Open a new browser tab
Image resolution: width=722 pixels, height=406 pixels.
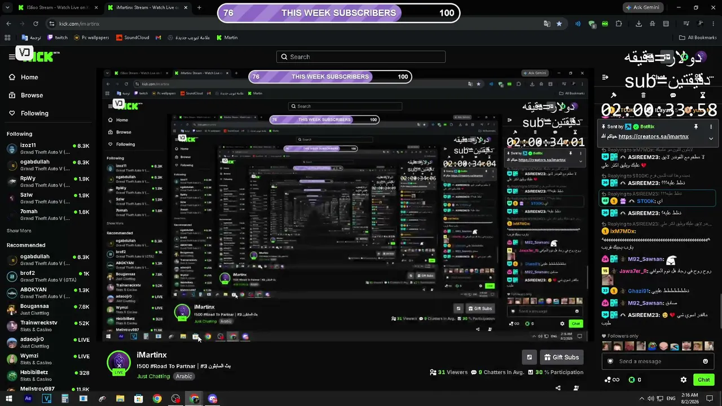(199, 8)
